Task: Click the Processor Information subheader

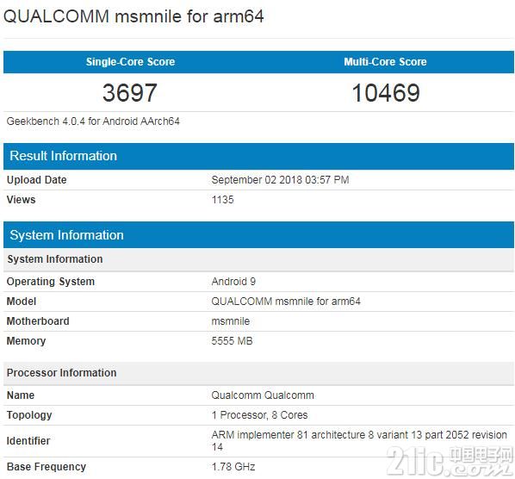Action: click(x=62, y=373)
